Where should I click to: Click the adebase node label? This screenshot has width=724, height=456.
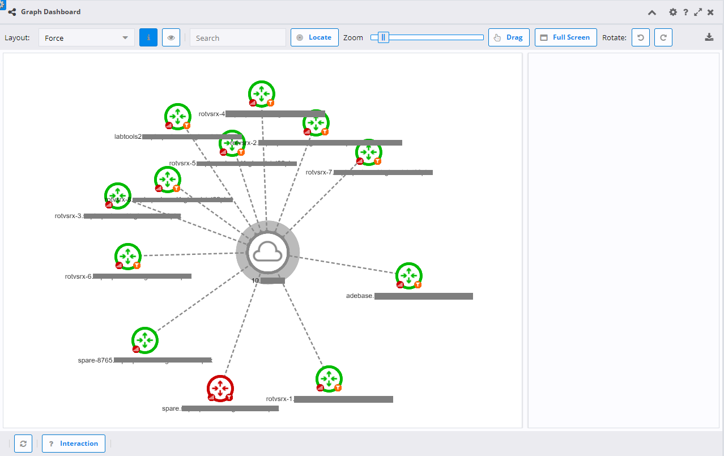pyautogui.click(x=410, y=296)
